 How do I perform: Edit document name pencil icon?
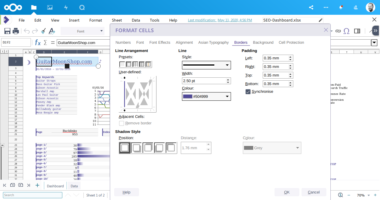[x=320, y=20]
